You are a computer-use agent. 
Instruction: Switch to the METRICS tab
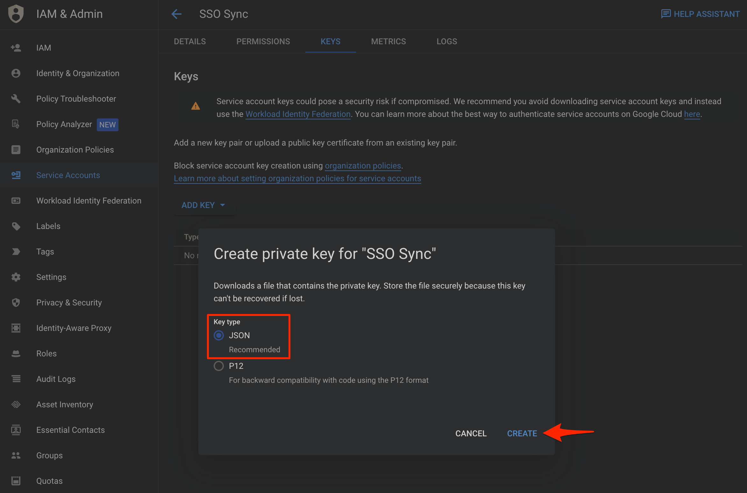point(388,41)
